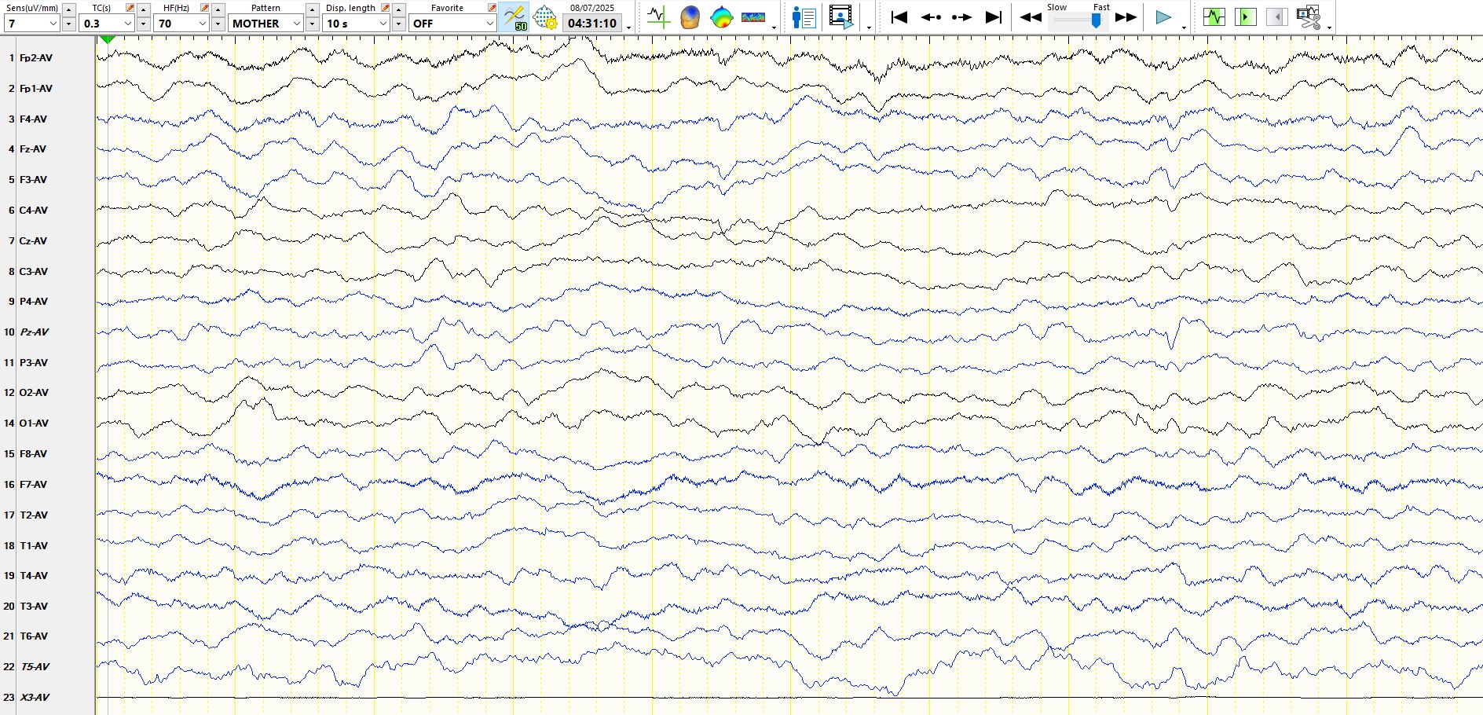1483x715 pixels.
Task: Expand the Disp. length dropdown
Action: [x=383, y=24]
